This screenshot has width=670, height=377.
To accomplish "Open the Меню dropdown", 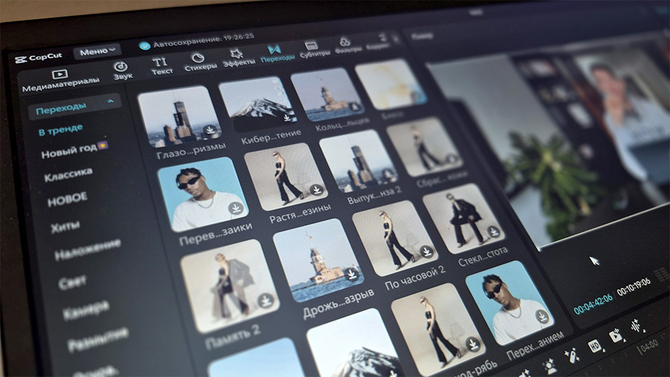I will (x=96, y=51).
